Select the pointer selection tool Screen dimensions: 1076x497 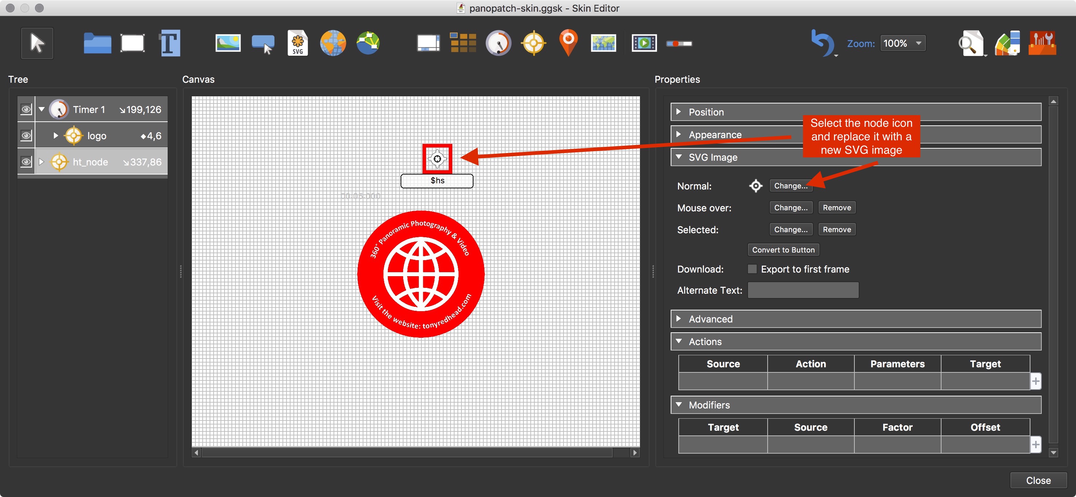click(37, 43)
